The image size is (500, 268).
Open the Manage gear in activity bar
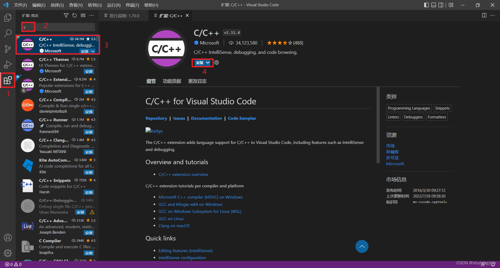[8, 253]
